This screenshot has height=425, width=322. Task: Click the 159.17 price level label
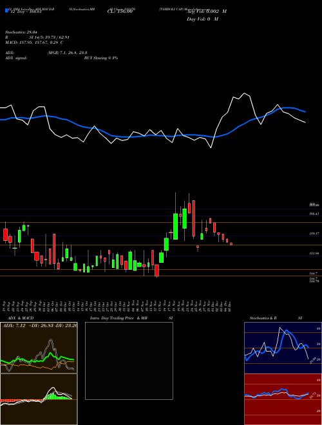[x=314, y=233]
